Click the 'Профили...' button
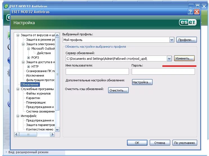Image resolution: width=209 pixels, height=156 pixels. point(187,40)
